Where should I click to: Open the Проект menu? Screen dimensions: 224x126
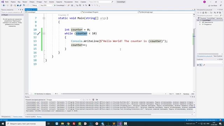tap(25, 2)
